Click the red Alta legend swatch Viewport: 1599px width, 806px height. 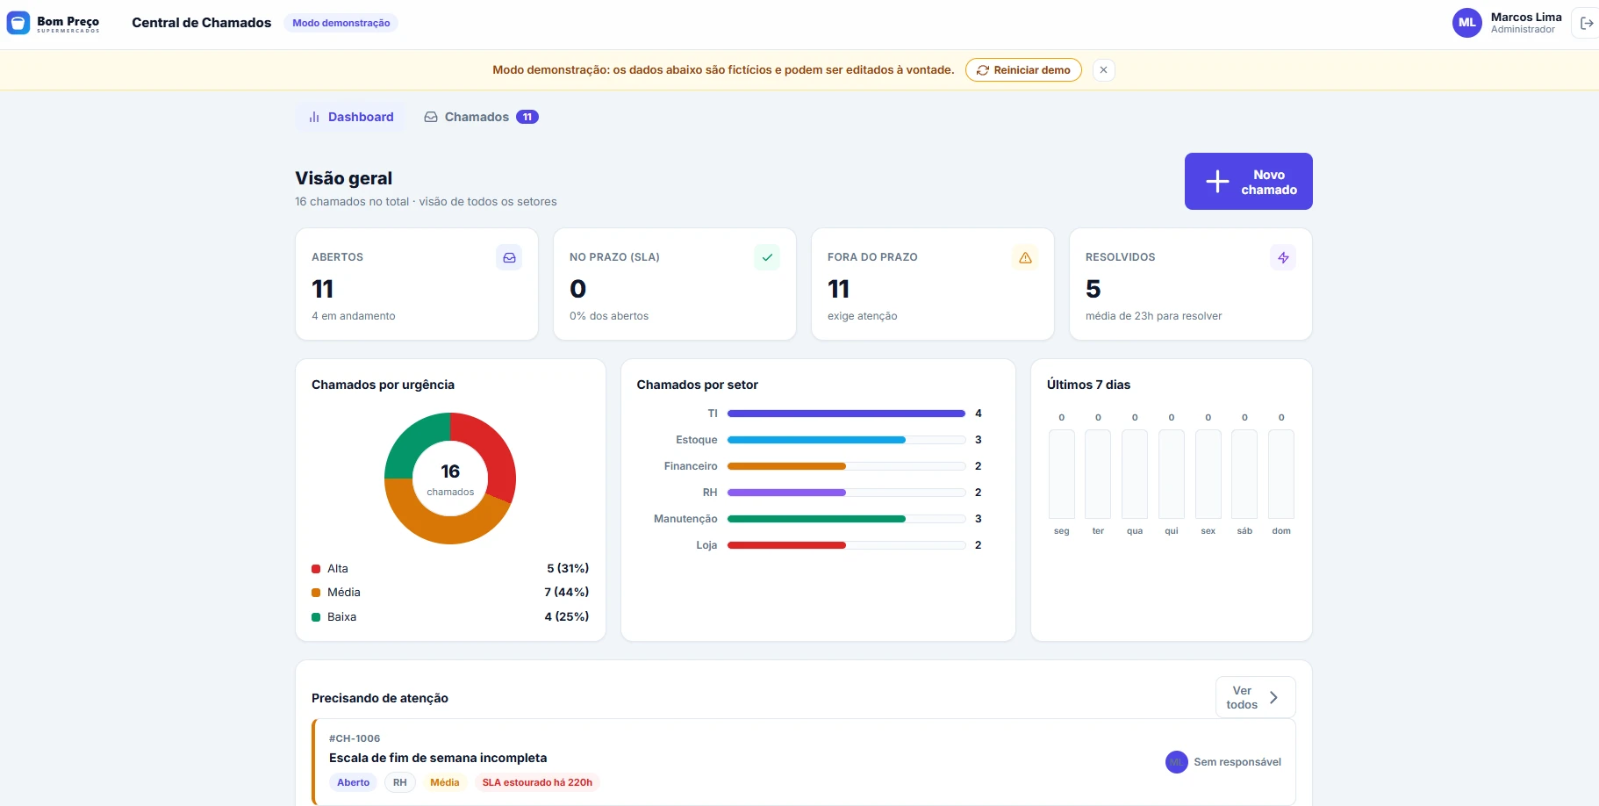(316, 569)
